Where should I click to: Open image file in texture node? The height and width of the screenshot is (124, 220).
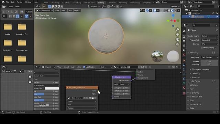coord(92,98)
